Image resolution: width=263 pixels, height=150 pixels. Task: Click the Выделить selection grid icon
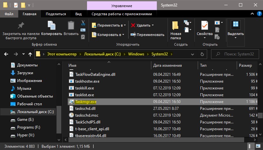[x=235, y=24]
